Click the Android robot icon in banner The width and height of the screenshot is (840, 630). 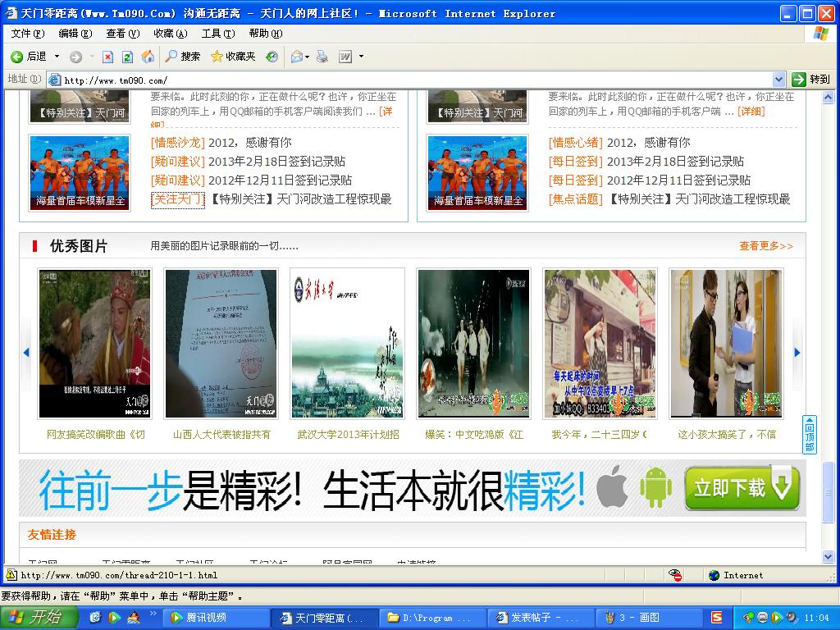(655, 488)
